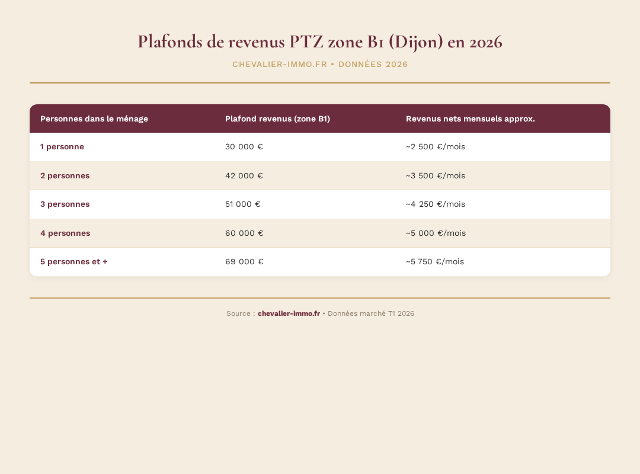The height and width of the screenshot is (474, 640).
Task: Click the 'CHEVALIER-IMMO.FR • DONNÉES 2026' subtitle
Action: pyautogui.click(x=320, y=65)
